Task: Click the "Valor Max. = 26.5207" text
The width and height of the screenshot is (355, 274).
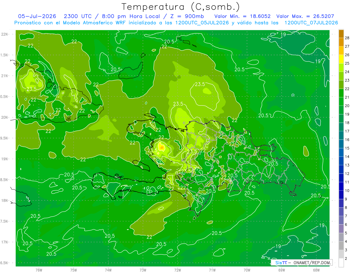Action: (x=305, y=16)
